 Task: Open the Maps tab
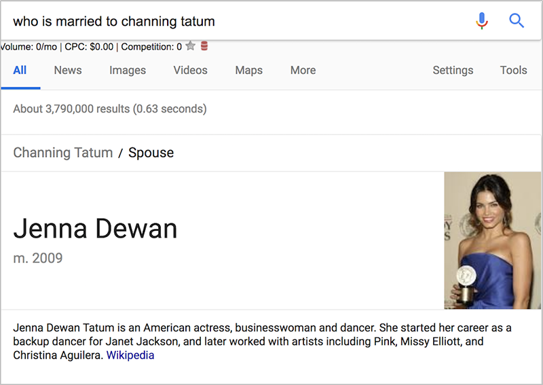[x=248, y=70]
